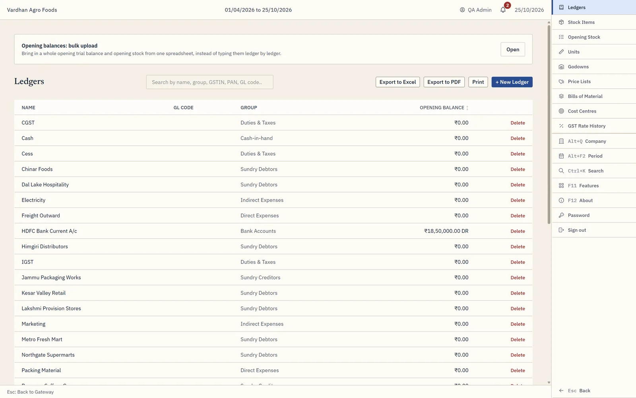Image resolution: width=636 pixels, height=398 pixels.
Task: Click the Opening Stock list icon
Action: point(561,37)
